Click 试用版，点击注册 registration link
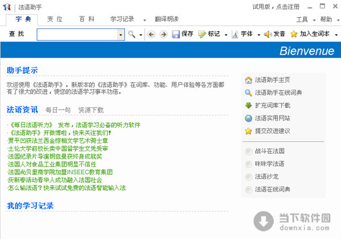The image size is (341, 239). tap(276, 7)
